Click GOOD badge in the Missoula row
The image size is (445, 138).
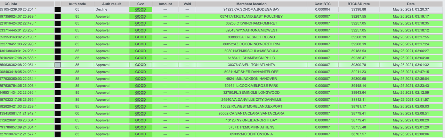point(140,51)
